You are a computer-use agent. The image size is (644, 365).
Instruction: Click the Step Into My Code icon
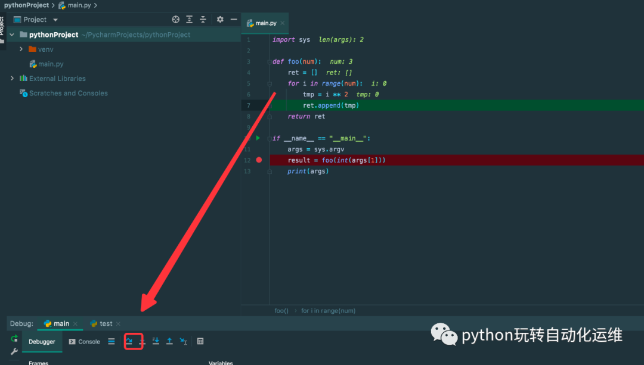156,341
